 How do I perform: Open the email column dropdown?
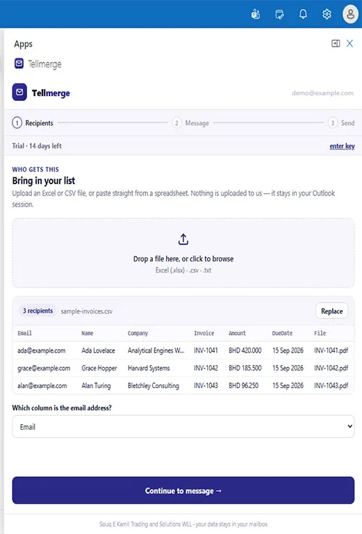point(183,426)
